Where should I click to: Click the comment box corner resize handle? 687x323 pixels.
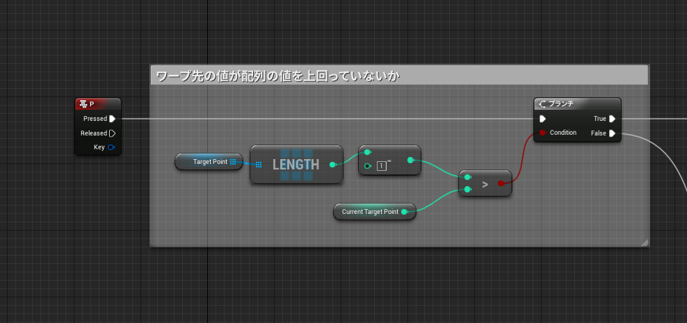click(x=645, y=242)
